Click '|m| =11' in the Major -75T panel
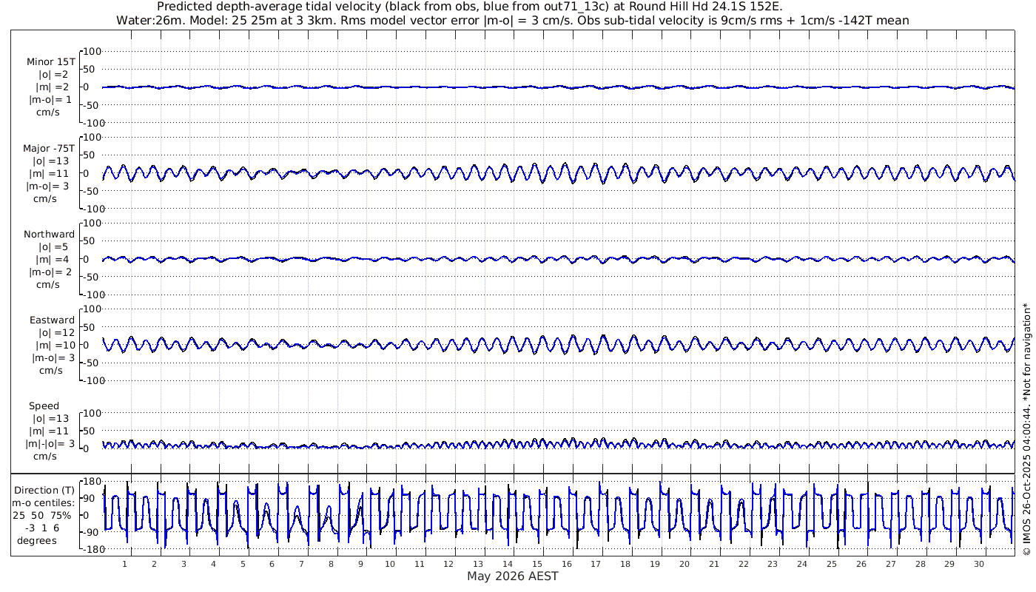 coord(53,173)
